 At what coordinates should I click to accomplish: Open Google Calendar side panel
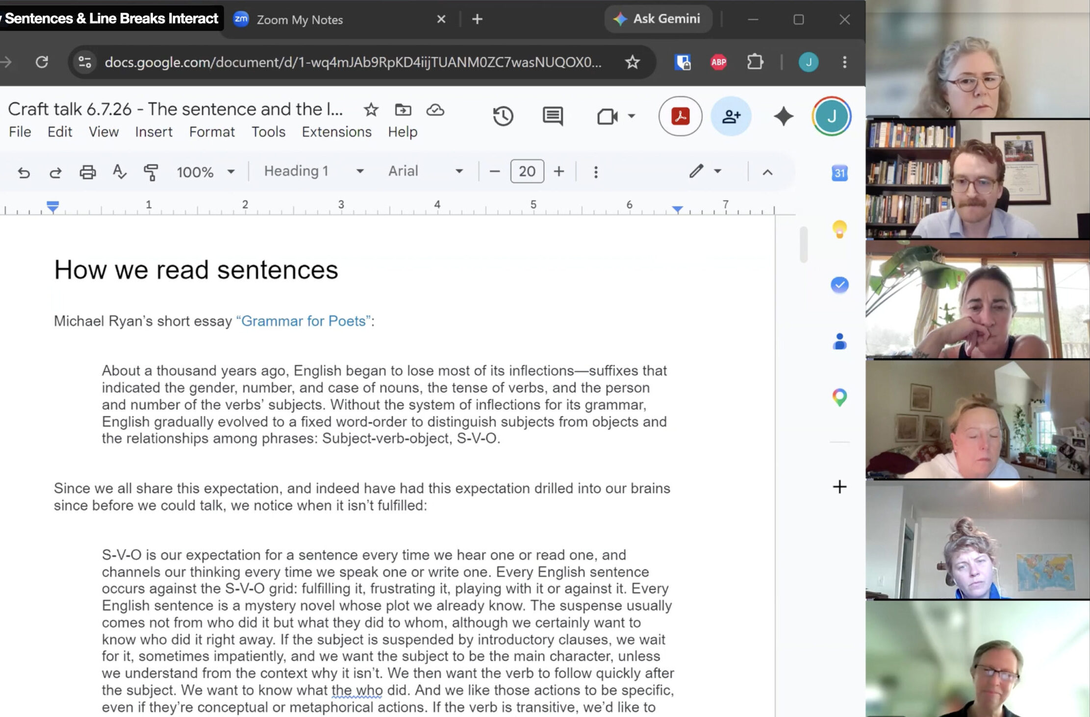[839, 173]
